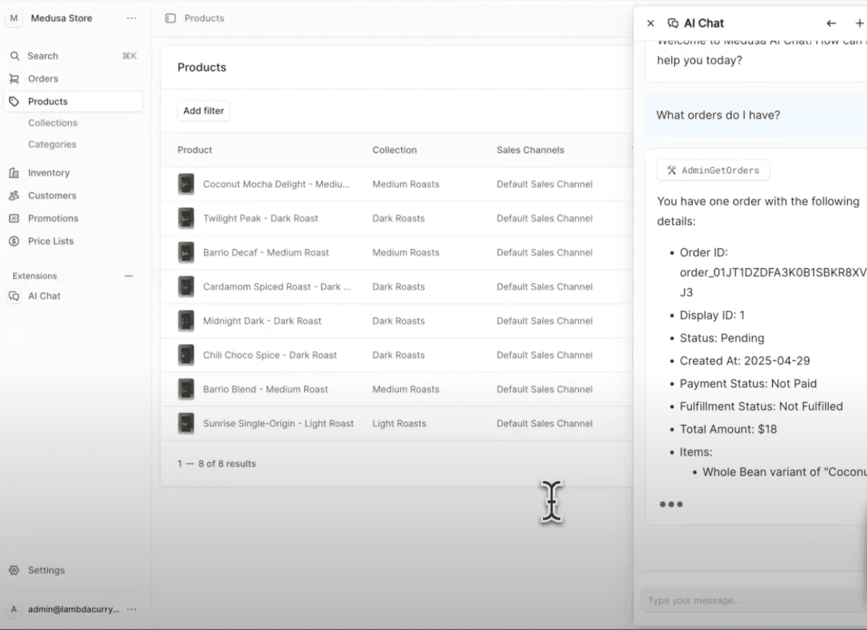Click the Search magnifier icon in sidebar

point(15,56)
